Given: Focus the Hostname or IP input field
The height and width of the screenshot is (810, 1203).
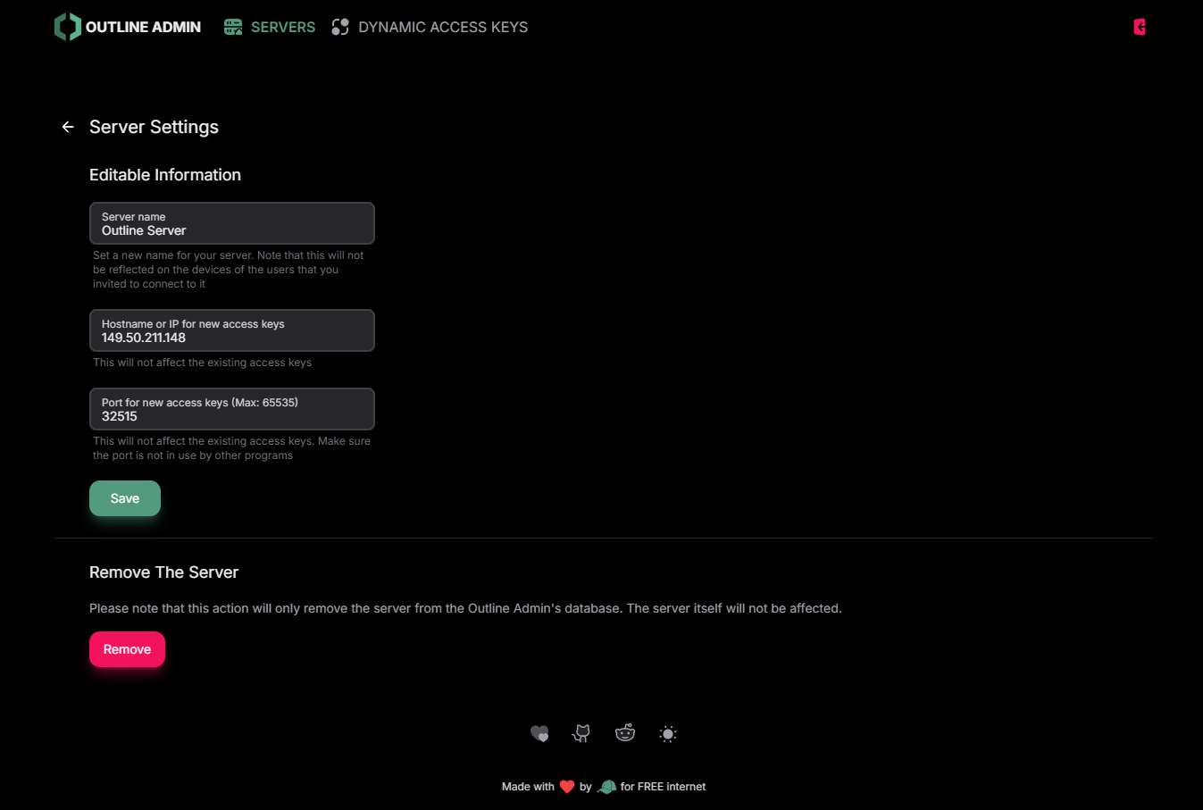Looking at the screenshot, I should pyautogui.click(x=232, y=330).
